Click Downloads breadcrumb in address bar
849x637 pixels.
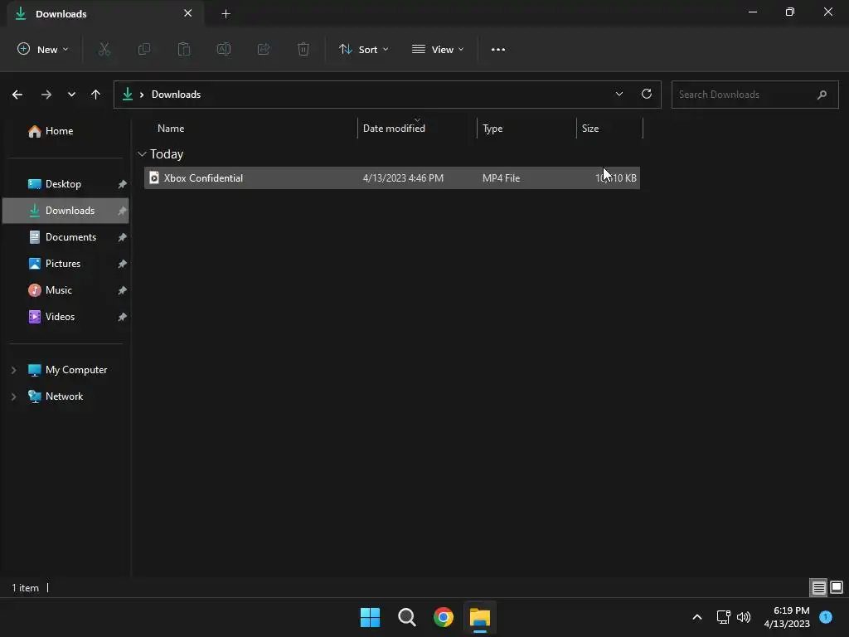[x=176, y=95]
